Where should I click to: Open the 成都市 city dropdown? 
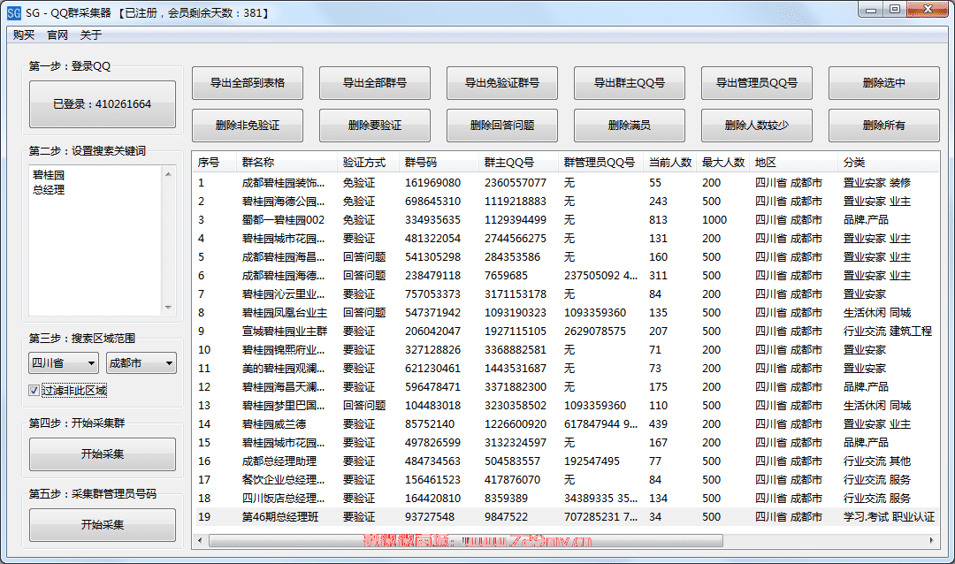pos(141,363)
